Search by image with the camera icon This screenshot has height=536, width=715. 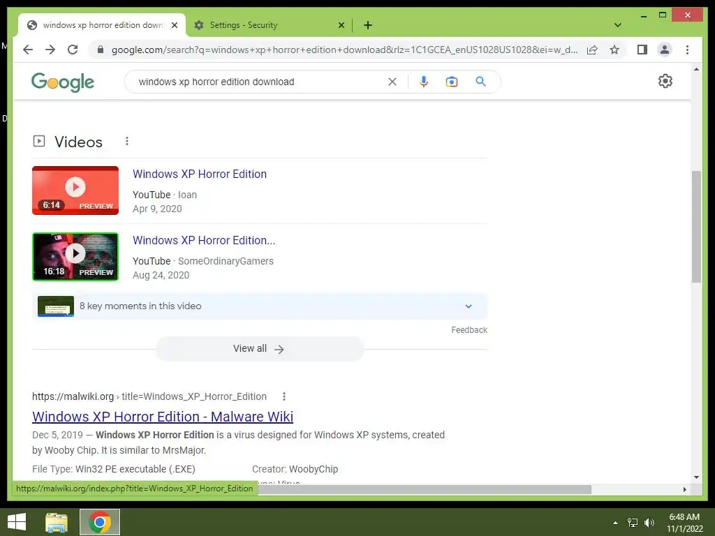click(452, 82)
